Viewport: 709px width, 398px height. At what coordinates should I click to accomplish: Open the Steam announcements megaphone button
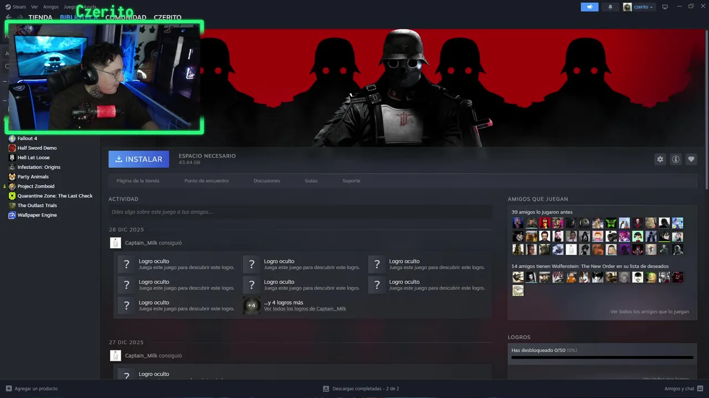[589, 7]
